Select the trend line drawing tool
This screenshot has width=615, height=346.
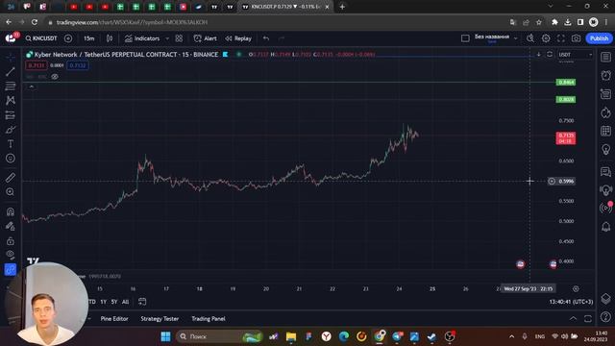click(x=11, y=72)
